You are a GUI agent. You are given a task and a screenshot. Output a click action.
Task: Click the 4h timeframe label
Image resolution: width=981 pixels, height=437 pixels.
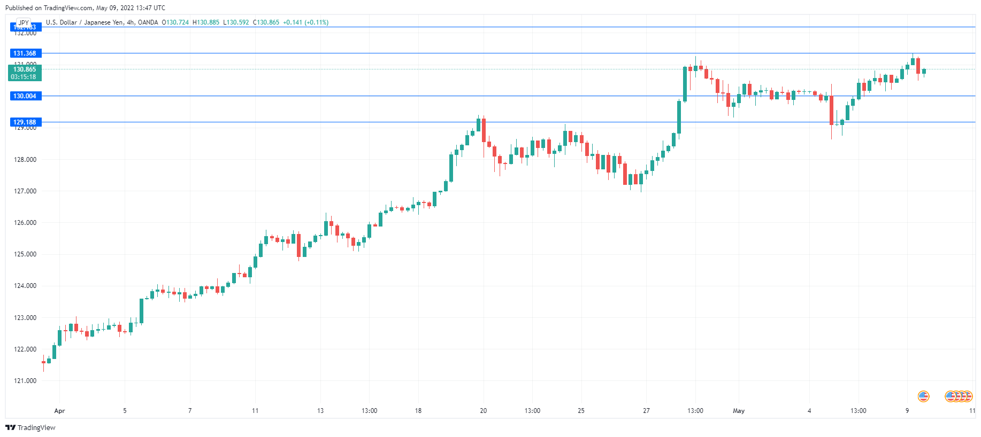[x=131, y=22]
